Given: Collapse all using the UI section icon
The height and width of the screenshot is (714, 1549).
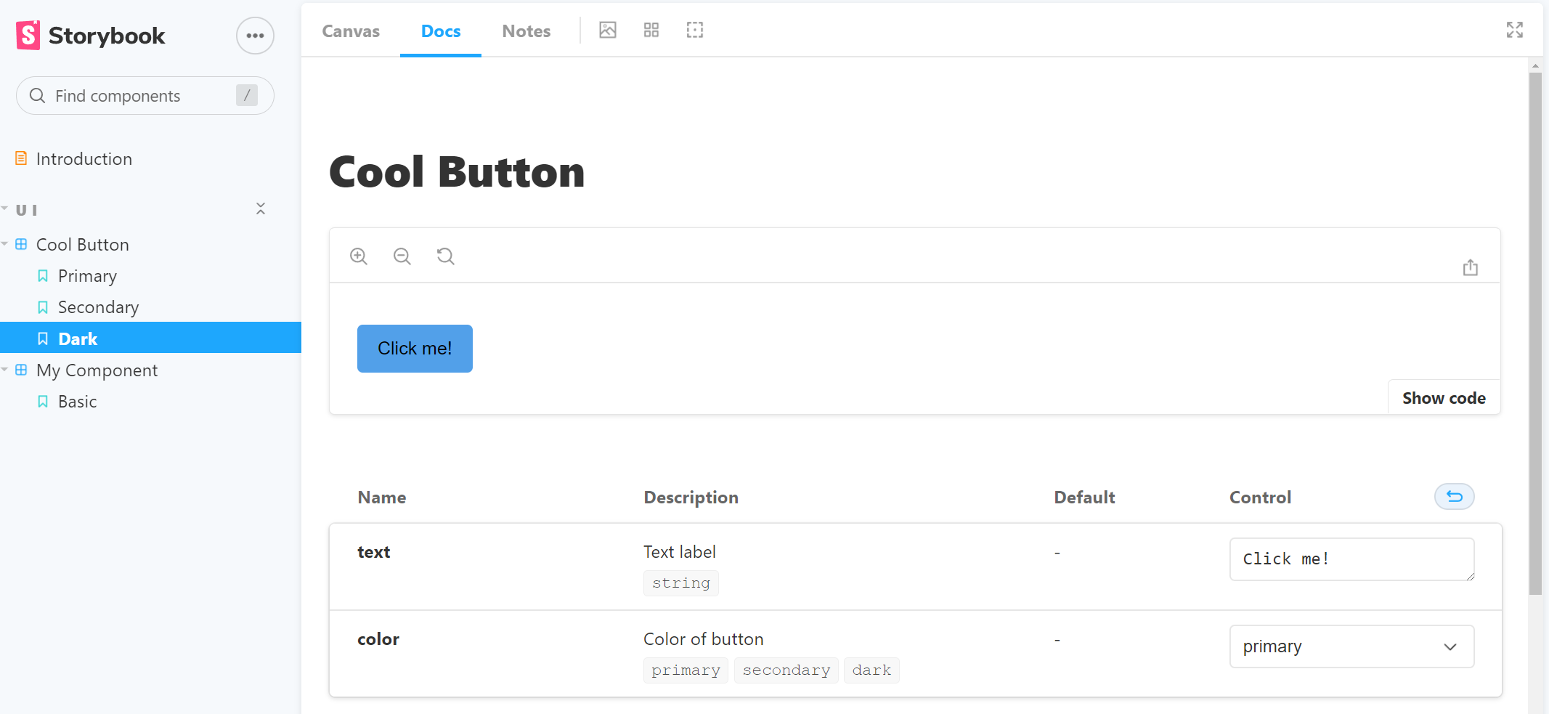Looking at the screenshot, I should (x=261, y=209).
